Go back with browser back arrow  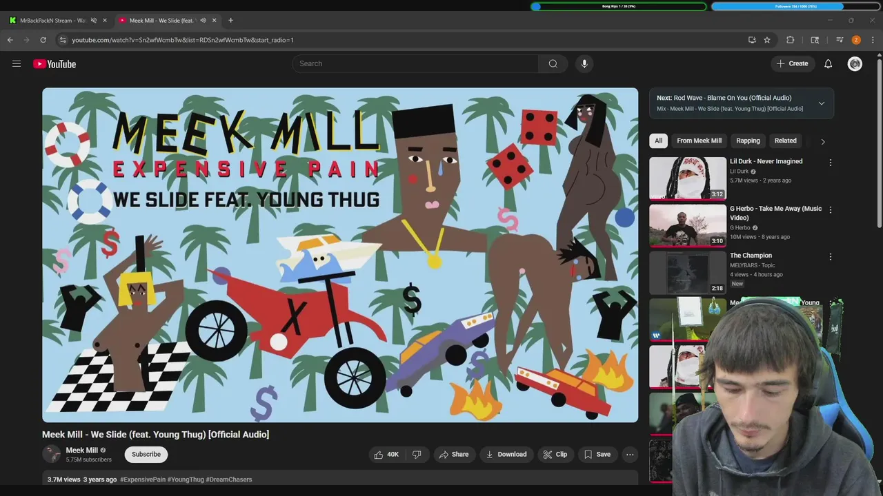point(10,40)
